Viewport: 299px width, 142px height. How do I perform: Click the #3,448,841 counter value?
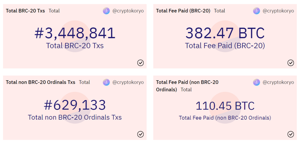click(x=75, y=33)
